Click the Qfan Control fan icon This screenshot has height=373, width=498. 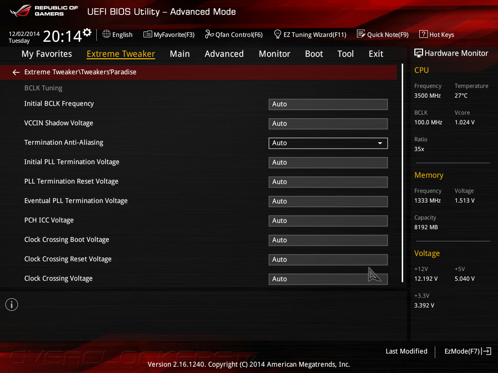point(209,34)
